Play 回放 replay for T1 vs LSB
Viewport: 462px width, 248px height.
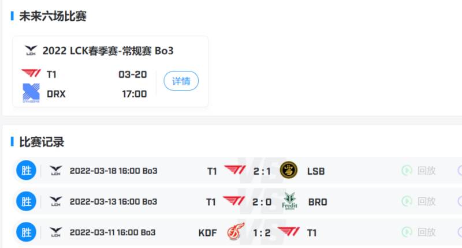pyautogui.click(x=419, y=171)
